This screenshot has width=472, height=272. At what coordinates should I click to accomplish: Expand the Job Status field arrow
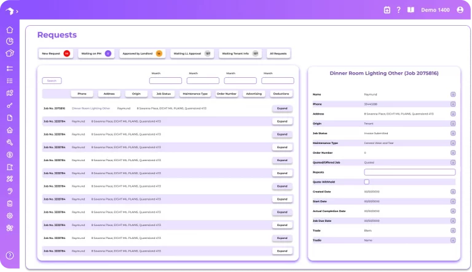click(453, 134)
